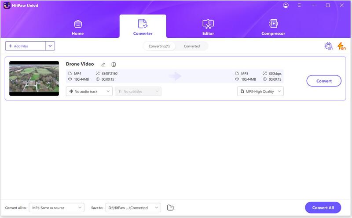The height and width of the screenshot is (218, 352).
Task: Rename Drone Video with pencil icon
Action: (103, 64)
